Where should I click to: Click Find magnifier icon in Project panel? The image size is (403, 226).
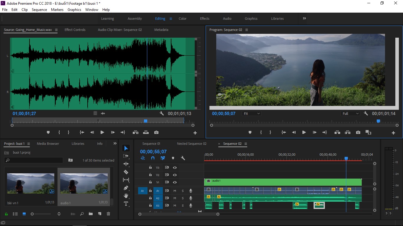[x=82, y=214]
